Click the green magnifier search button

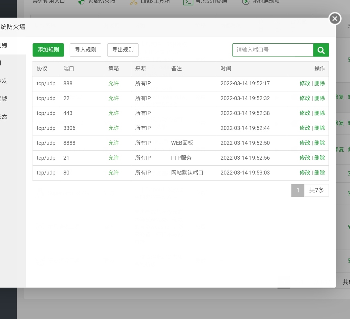321,50
